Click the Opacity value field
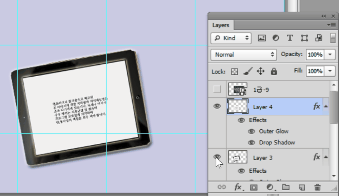 point(315,55)
